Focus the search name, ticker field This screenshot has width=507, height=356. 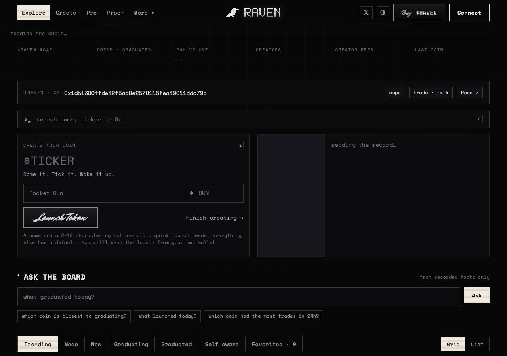253,119
